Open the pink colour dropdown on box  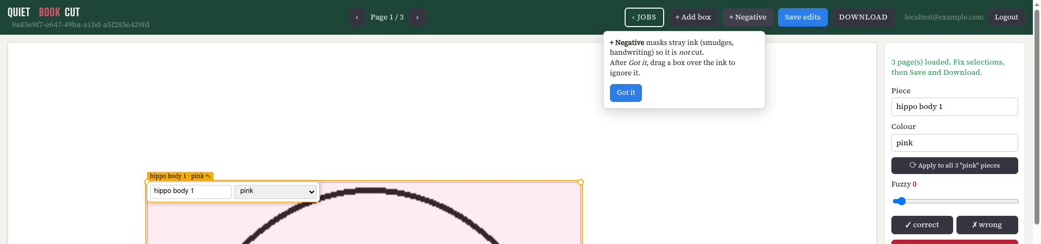(x=275, y=191)
